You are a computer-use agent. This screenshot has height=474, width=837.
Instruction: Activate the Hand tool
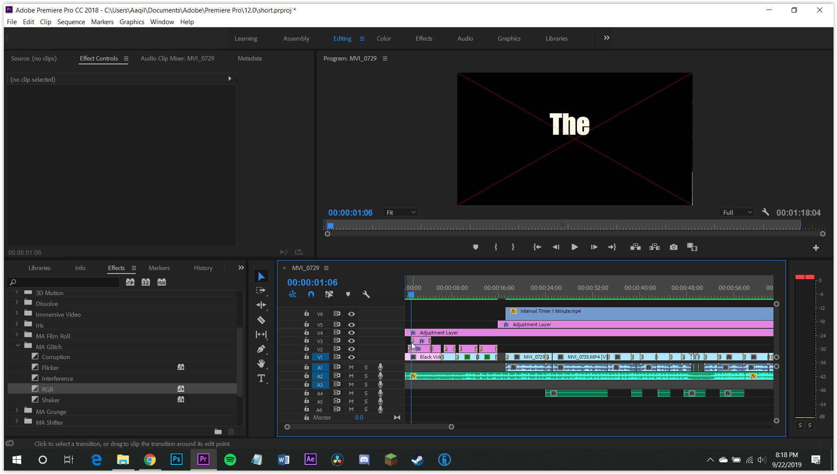[261, 363]
